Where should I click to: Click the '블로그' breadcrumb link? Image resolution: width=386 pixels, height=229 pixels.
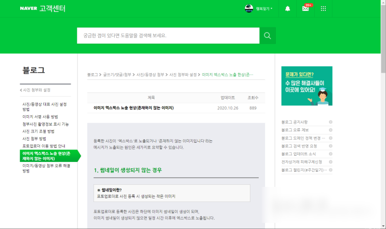pos(92,75)
